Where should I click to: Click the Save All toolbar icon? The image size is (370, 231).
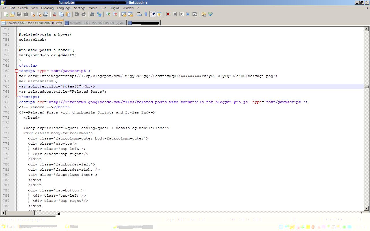point(26,14)
